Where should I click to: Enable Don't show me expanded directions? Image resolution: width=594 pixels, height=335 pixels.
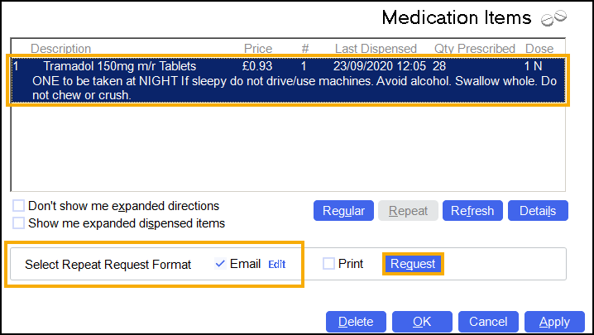click(18, 206)
